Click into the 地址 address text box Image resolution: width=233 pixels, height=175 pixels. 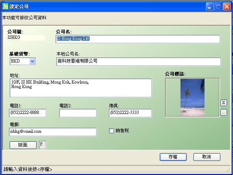coord(81,88)
